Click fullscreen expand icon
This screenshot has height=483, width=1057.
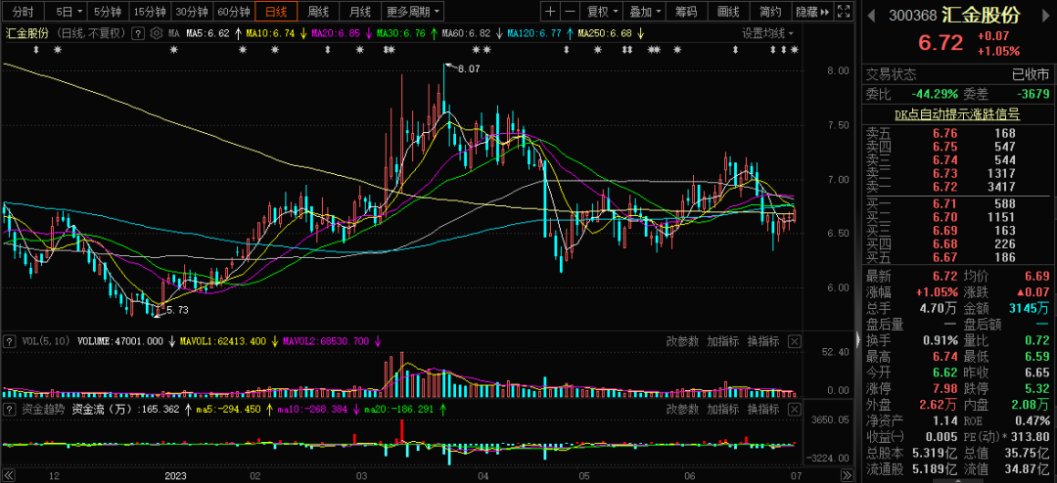(x=844, y=12)
